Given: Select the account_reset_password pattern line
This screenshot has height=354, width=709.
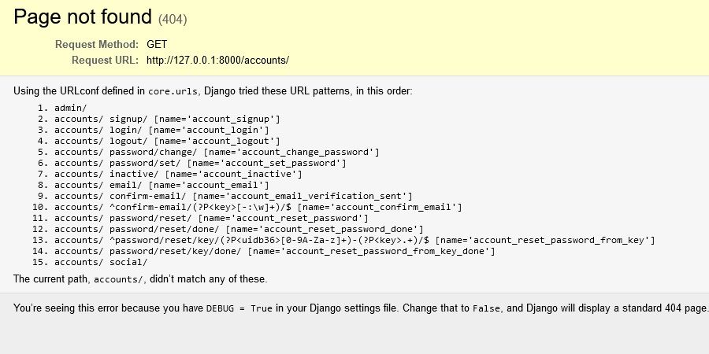Looking at the screenshot, I should tap(211, 218).
